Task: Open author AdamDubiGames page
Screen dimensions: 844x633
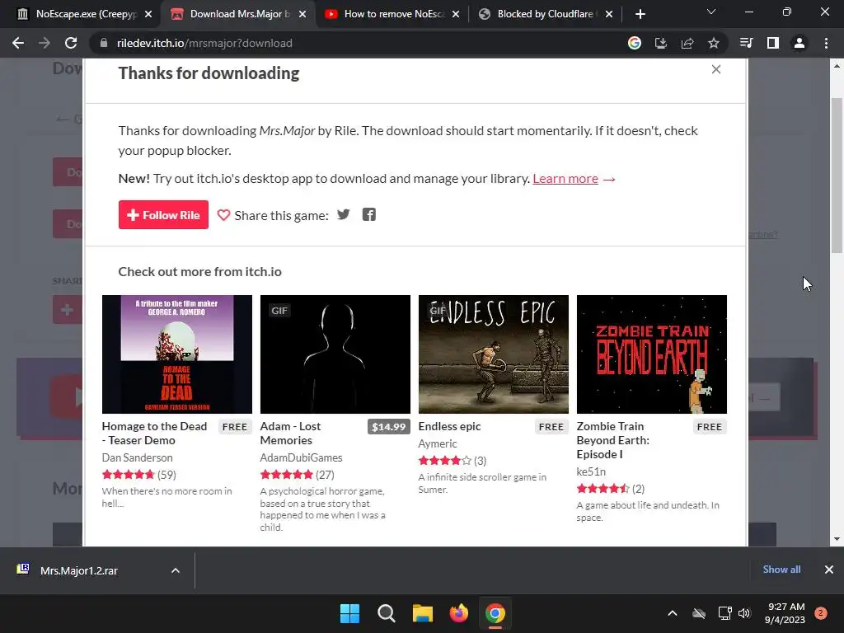Action: click(301, 457)
